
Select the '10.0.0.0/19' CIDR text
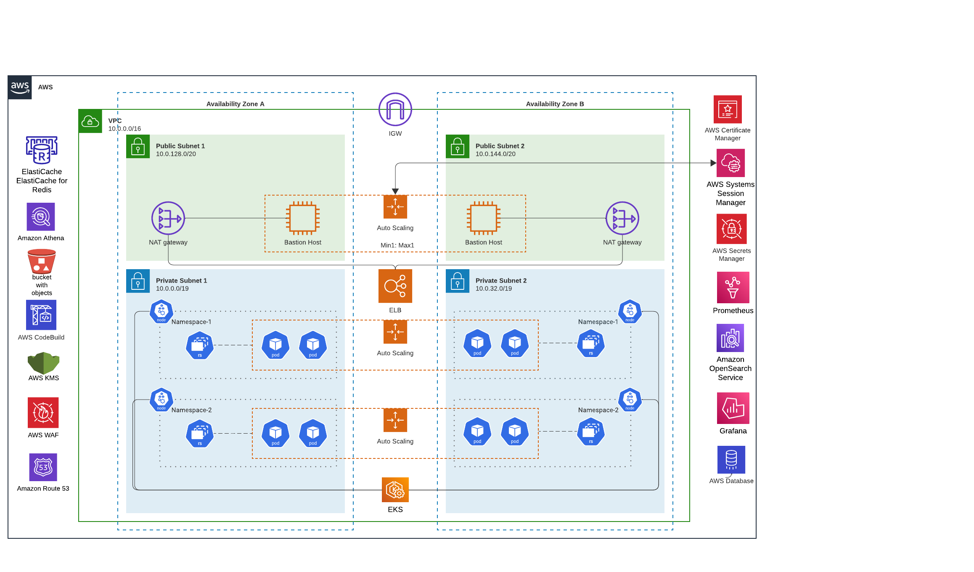point(172,289)
